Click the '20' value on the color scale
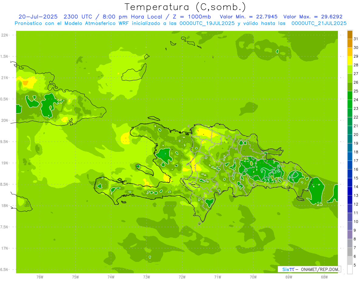364x281 pixels. click(x=356, y=135)
